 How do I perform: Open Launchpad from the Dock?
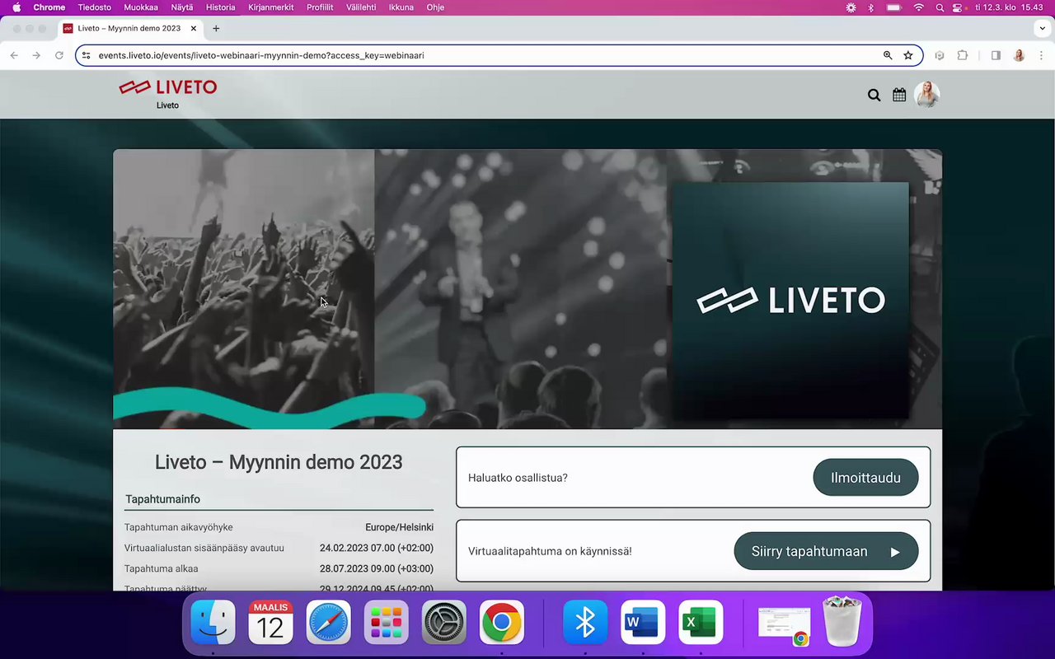pyautogui.click(x=386, y=622)
